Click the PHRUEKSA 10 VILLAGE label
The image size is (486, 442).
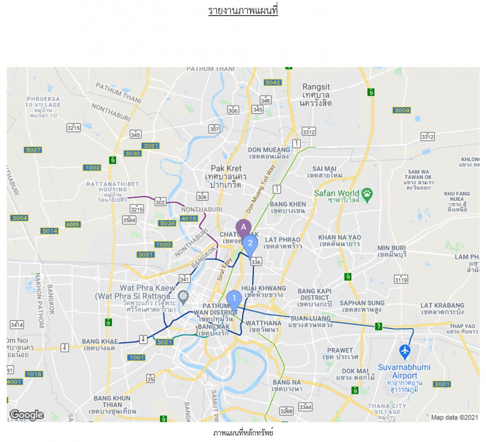tap(43, 107)
